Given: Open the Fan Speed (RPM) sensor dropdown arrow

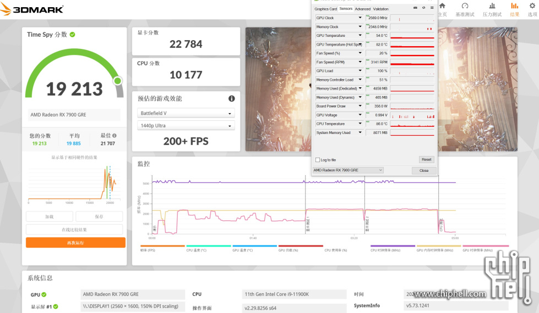Looking at the screenshot, I should 360,62.
